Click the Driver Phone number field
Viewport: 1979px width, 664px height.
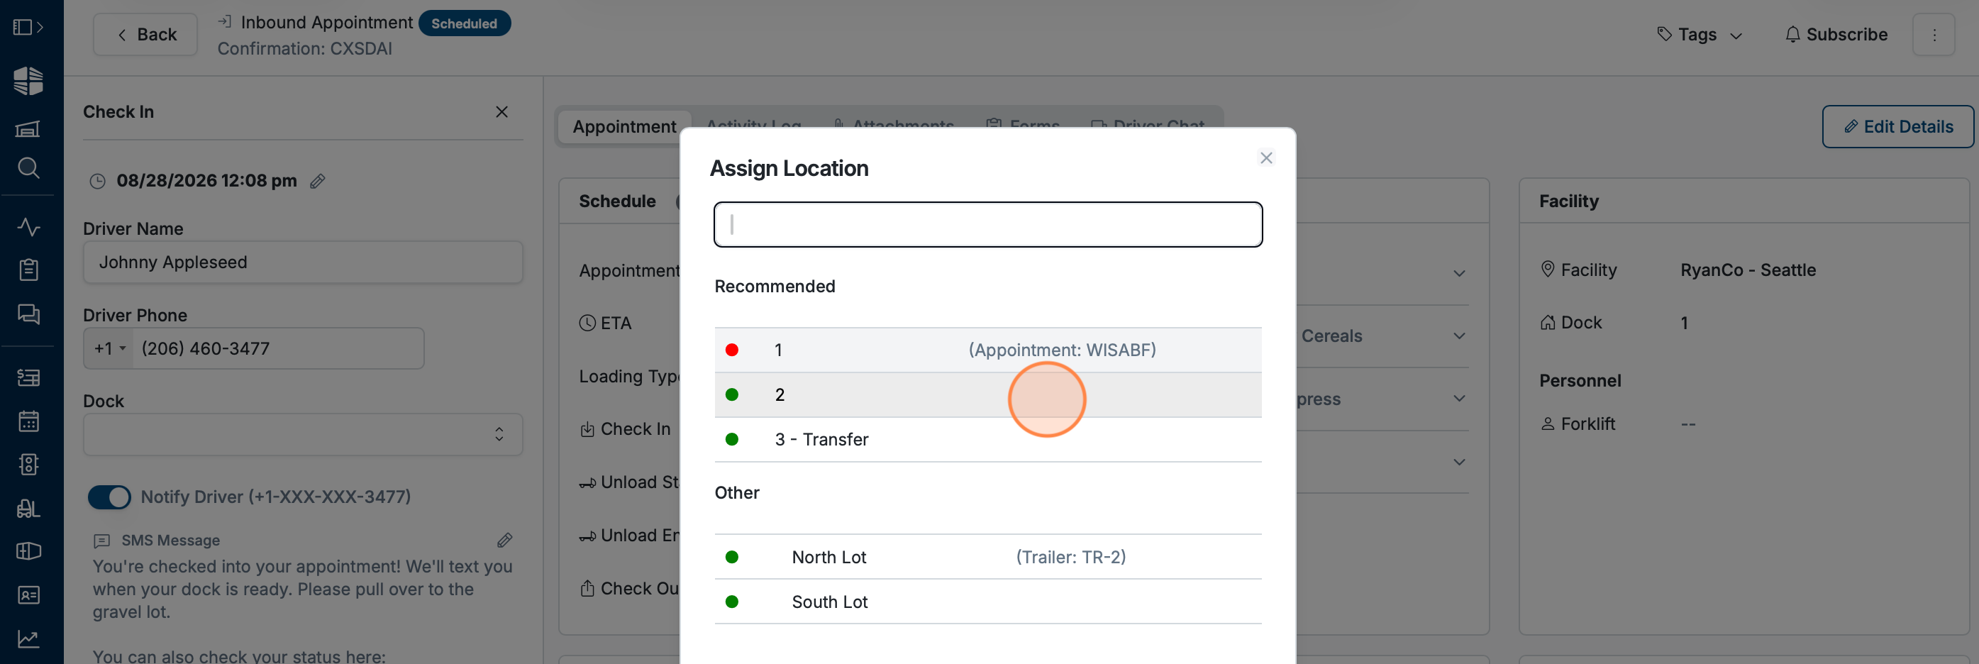pyautogui.click(x=278, y=349)
